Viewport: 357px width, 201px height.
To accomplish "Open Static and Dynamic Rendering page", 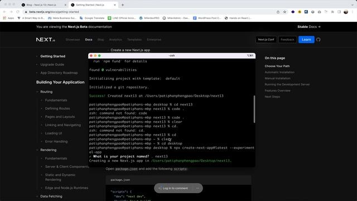I will [x=60, y=178].
